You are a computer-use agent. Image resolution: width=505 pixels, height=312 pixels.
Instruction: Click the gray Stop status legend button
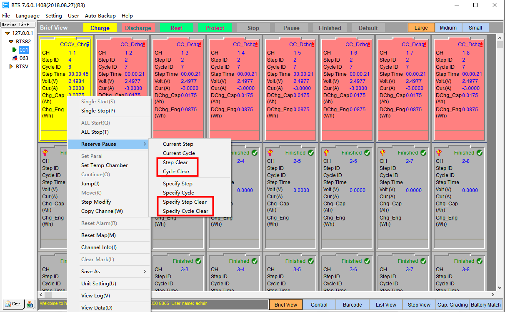(253, 28)
